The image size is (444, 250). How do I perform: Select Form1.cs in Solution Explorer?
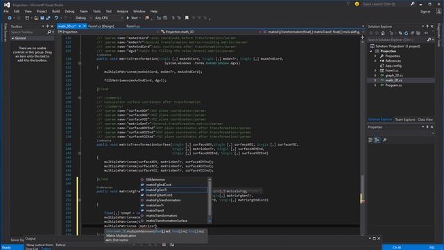392,71
